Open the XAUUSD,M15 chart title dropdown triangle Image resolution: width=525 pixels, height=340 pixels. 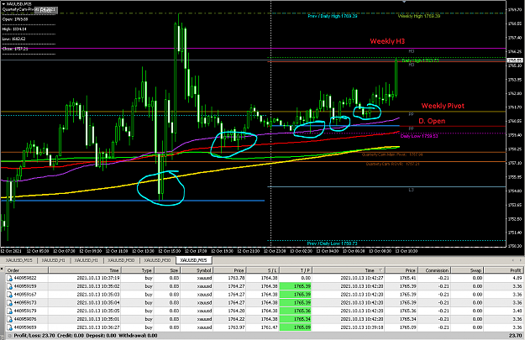tap(3, 4)
